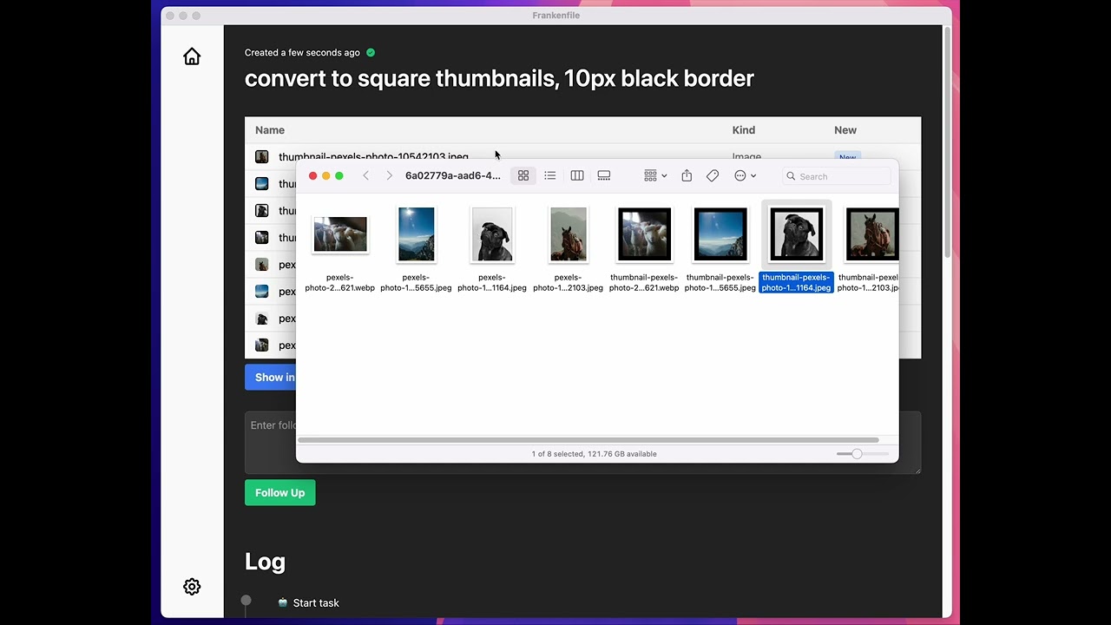Click the green task completed checkmark
This screenshot has height=625, width=1111.
coord(371,53)
